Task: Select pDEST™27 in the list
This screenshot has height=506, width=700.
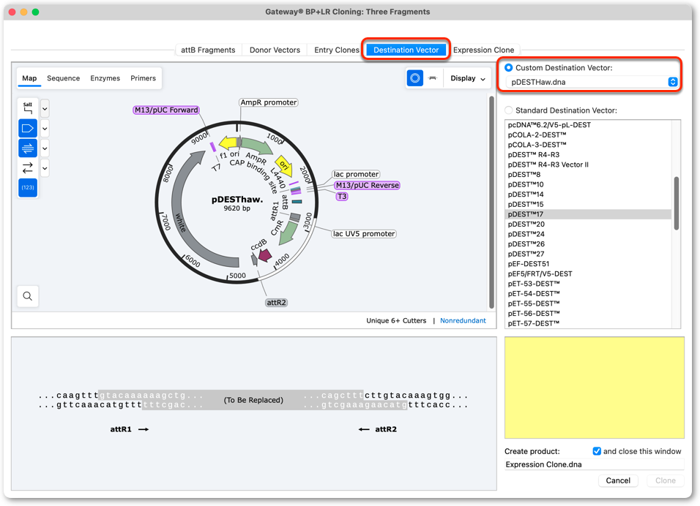Action: coord(588,254)
